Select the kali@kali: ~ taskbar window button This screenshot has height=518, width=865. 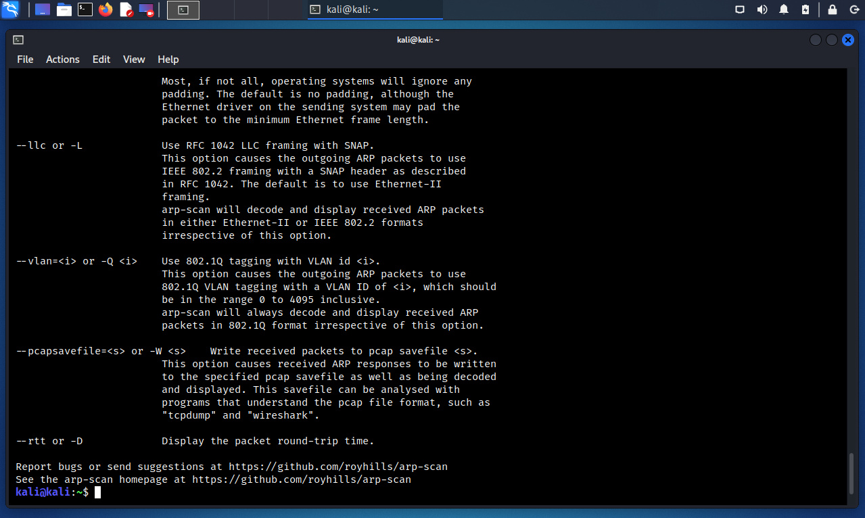tap(375, 9)
